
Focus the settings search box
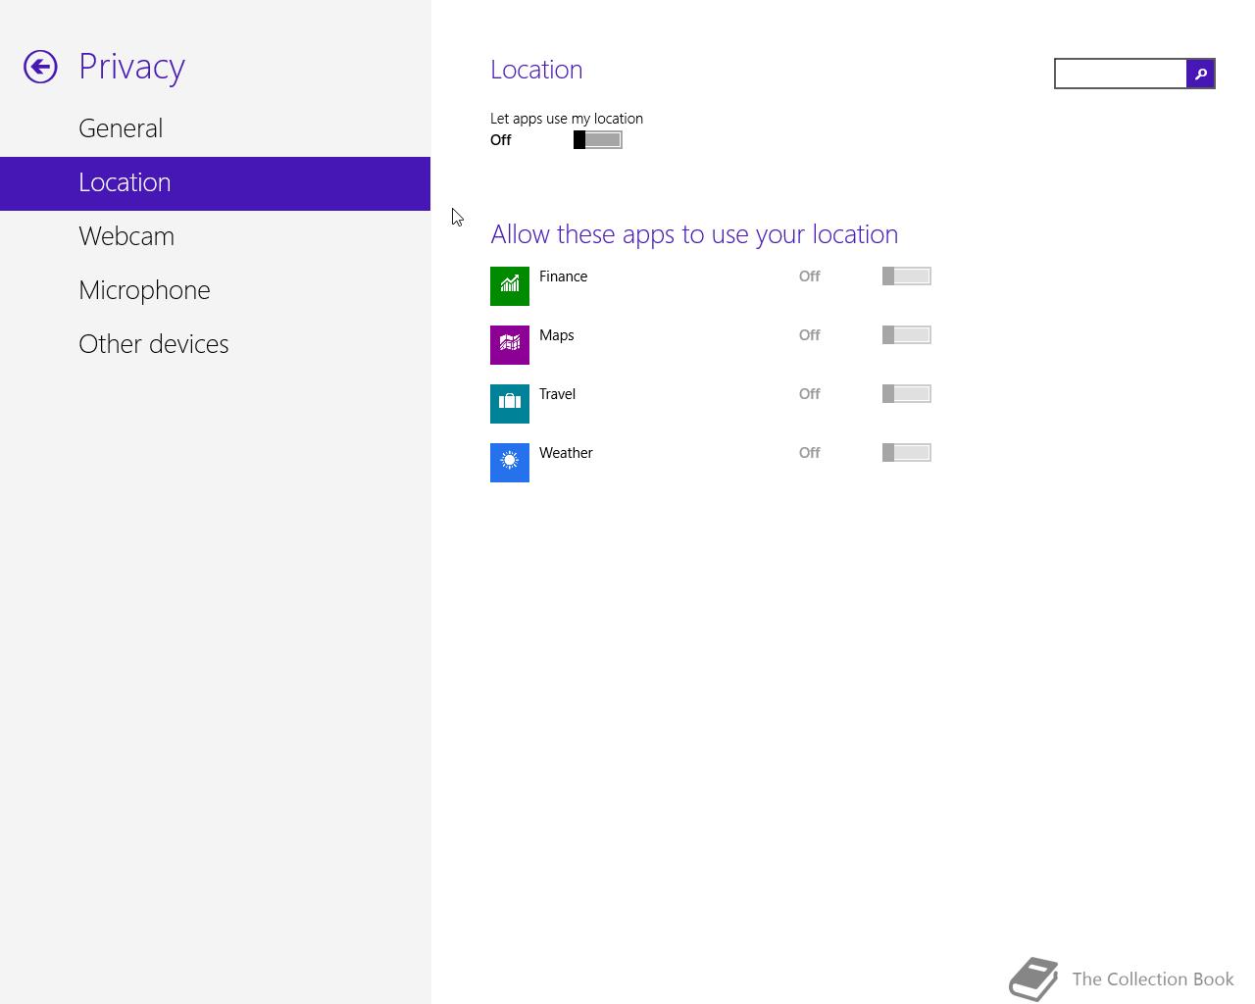click(x=1121, y=74)
